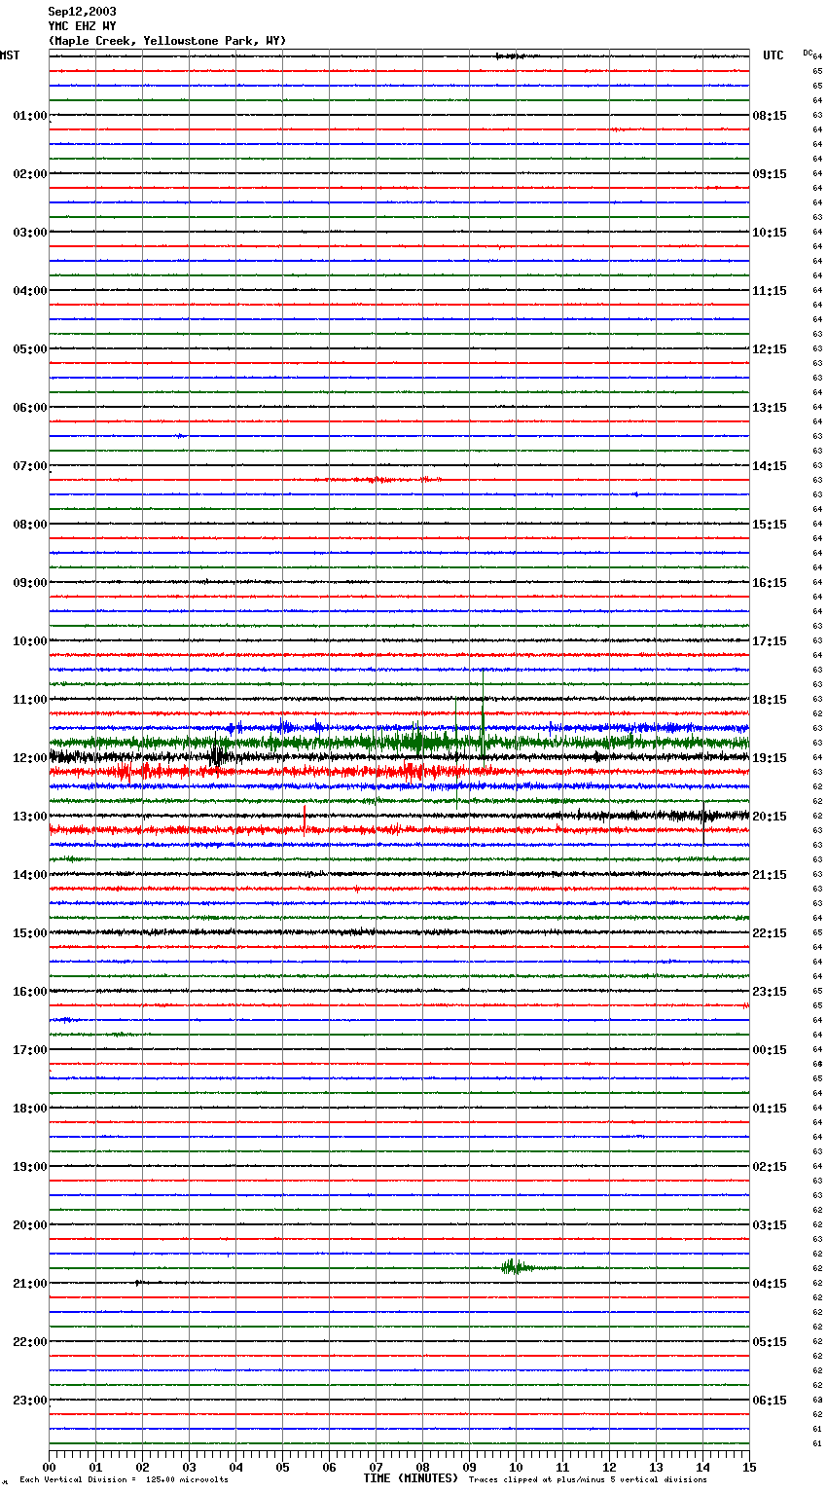Click the 00:15 UTC time label
Viewport: 827px width, 1493px height.
coord(770,1050)
